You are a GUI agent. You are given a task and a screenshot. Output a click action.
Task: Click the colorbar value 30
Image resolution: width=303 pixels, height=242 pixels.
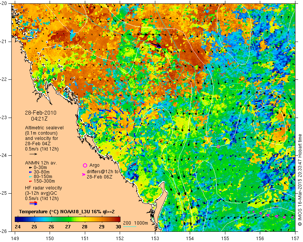coord(118,226)
